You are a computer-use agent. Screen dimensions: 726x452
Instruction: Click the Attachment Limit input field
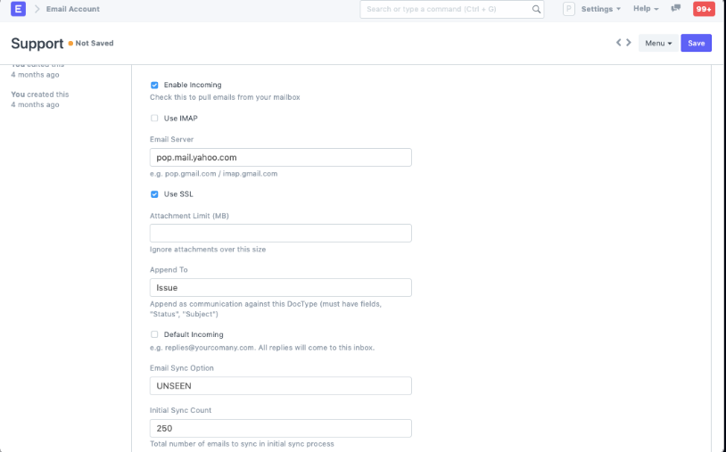tap(280, 233)
